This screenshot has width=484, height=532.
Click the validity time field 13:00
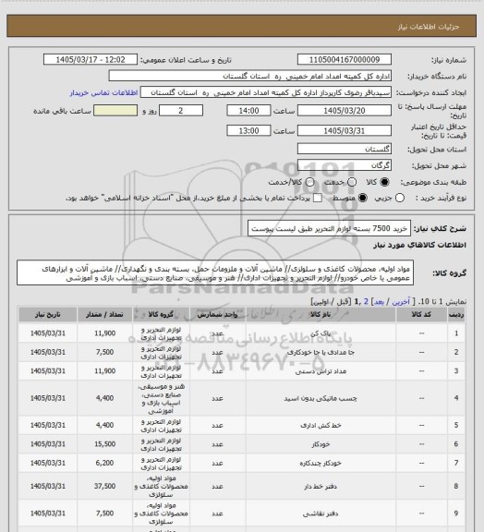(x=248, y=130)
